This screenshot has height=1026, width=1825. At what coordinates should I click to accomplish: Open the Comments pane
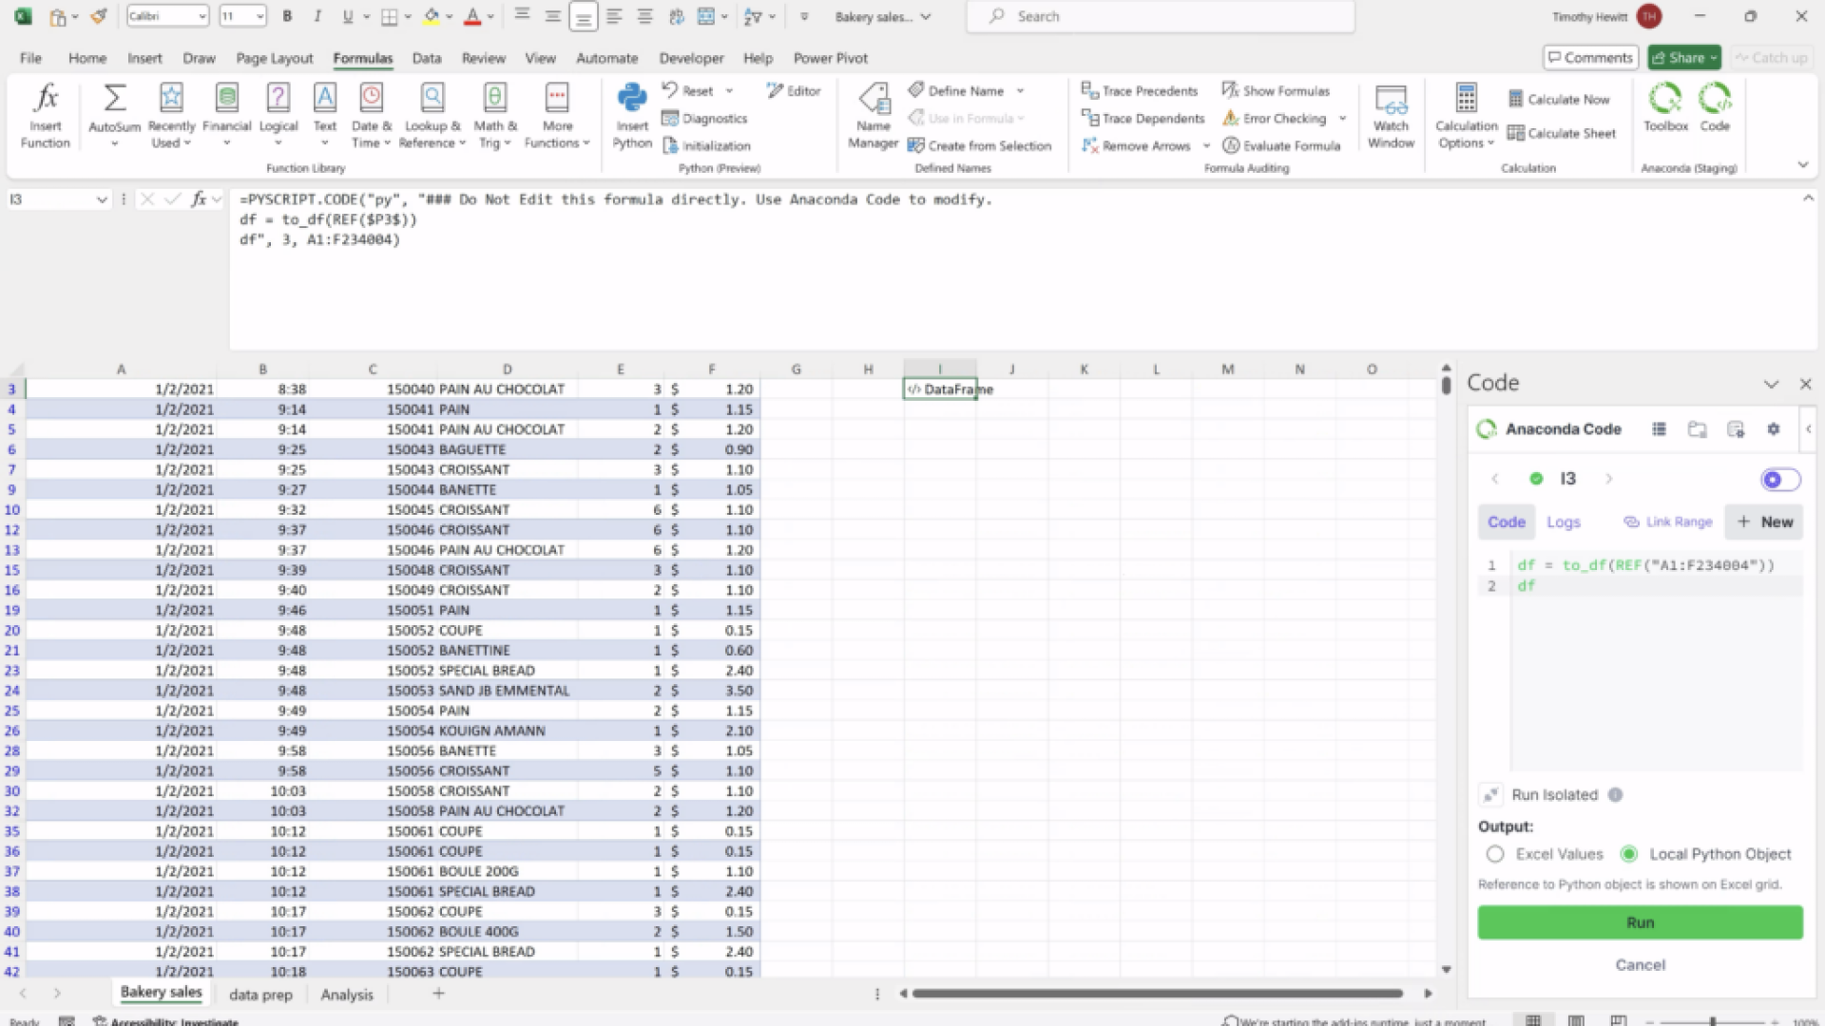1590,58
